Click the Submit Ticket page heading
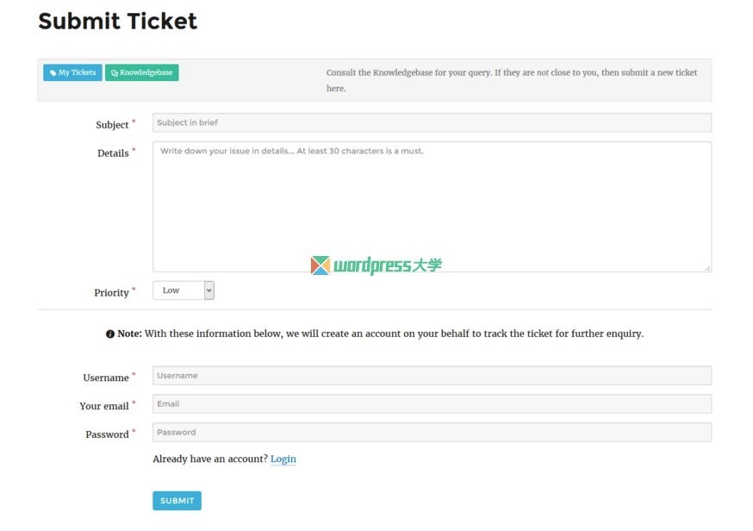 (x=118, y=22)
